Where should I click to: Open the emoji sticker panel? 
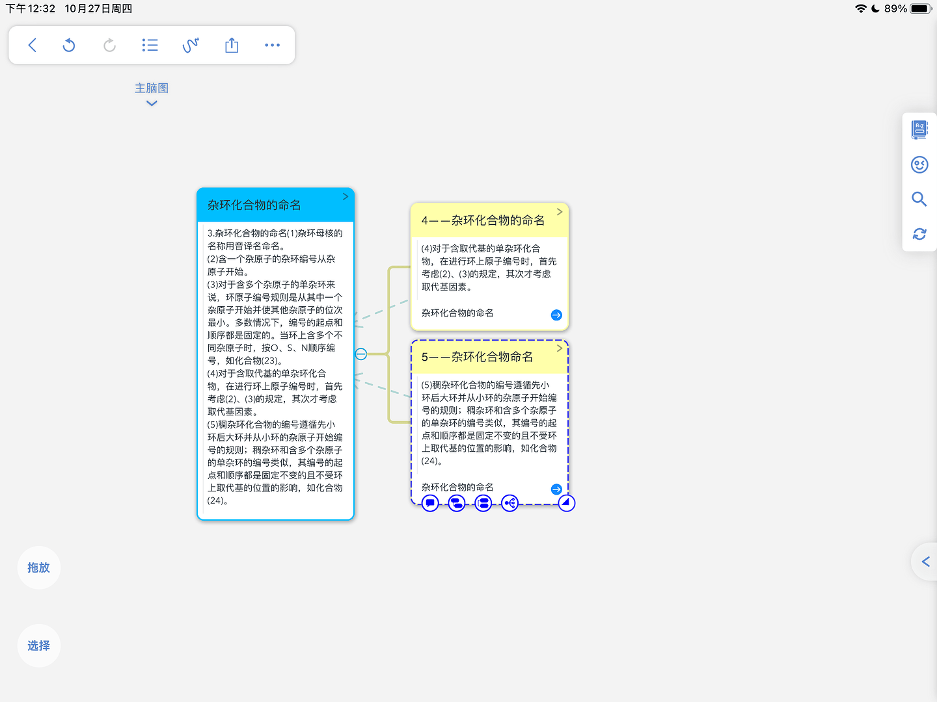pos(919,164)
